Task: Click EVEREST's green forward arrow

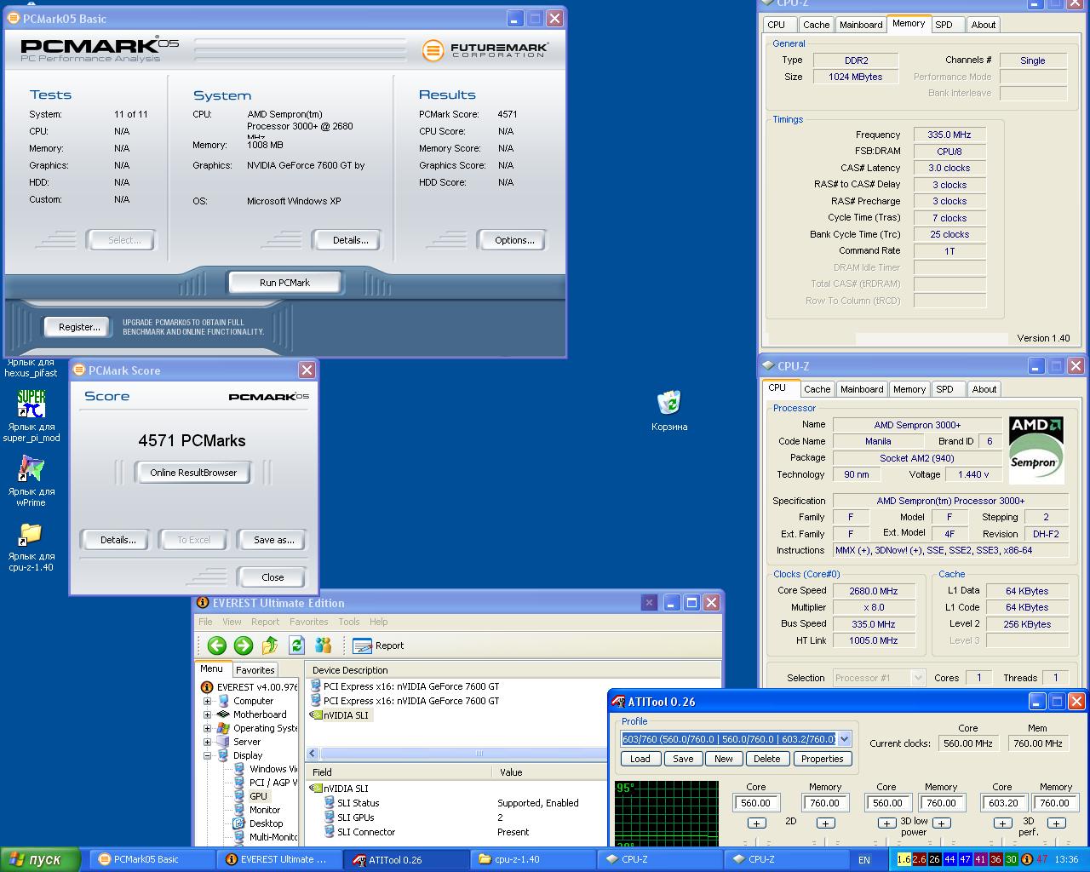Action: tap(244, 645)
